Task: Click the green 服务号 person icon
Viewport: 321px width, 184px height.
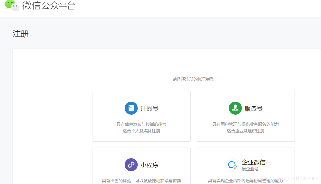Action: pyautogui.click(x=235, y=108)
